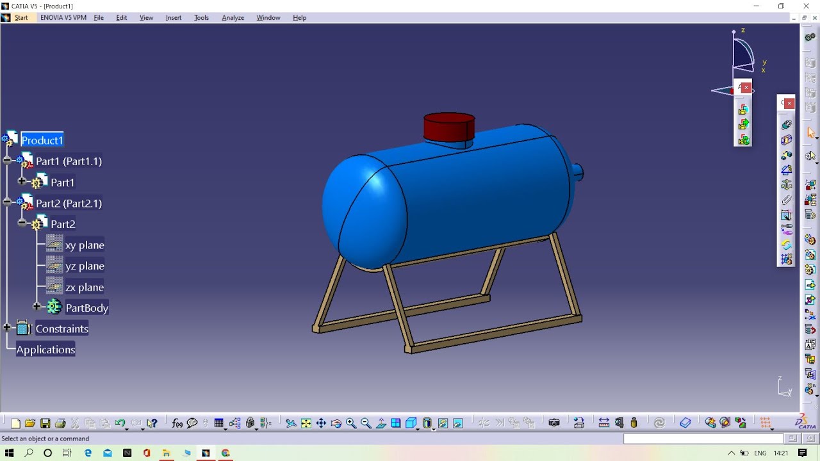The width and height of the screenshot is (820, 461).
Task: Select the zx plane item
Action: [85, 287]
